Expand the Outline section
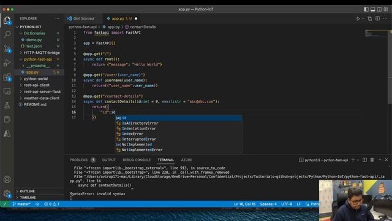This screenshot has height=221, width=392. (39, 191)
